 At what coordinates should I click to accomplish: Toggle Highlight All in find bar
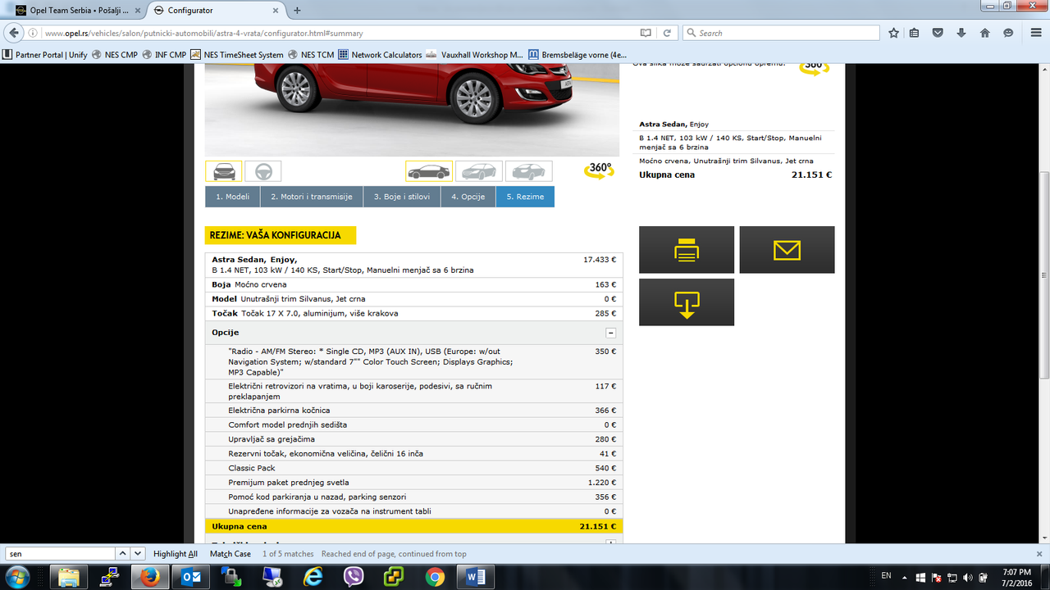coord(176,554)
